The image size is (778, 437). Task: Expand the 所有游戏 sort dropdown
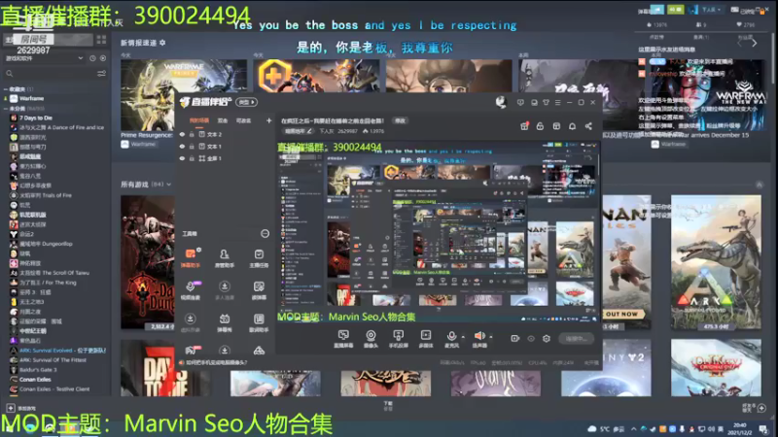click(169, 185)
